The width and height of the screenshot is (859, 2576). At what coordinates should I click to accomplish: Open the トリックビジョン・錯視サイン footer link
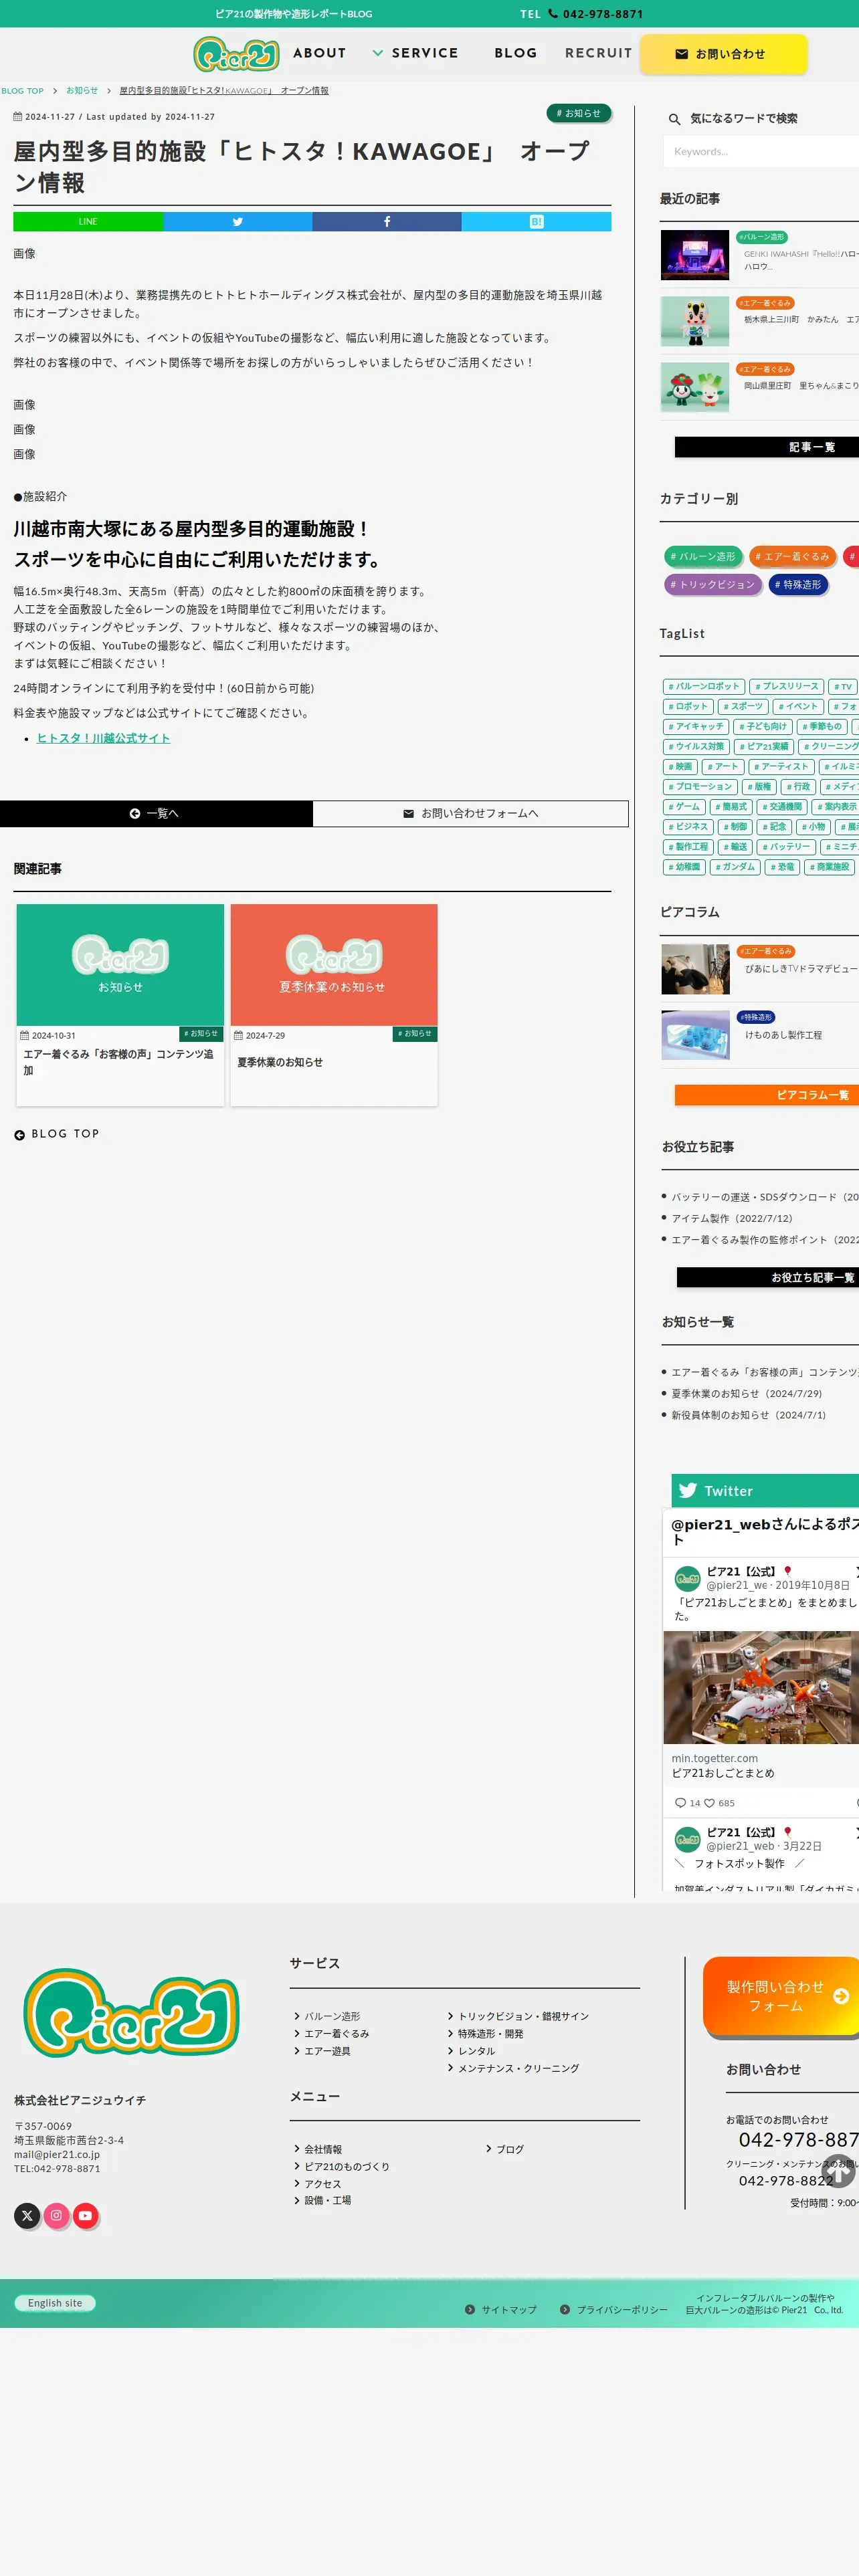(x=523, y=2016)
